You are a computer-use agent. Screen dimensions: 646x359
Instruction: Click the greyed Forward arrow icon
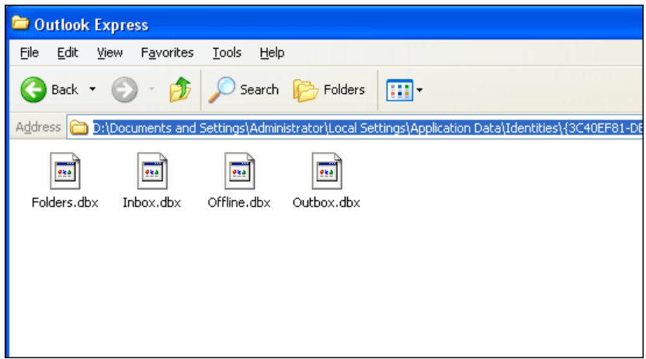tap(124, 90)
